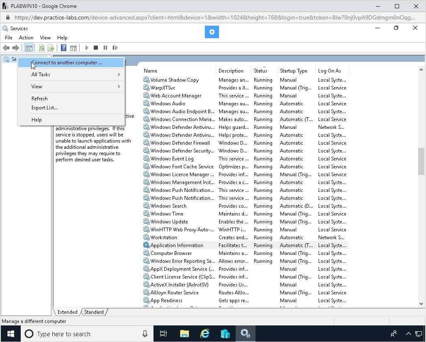The height and width of the screenshot is (342, 426).
Task: Click the scroll down arrow of services list
Action: (x=421, y=304)
